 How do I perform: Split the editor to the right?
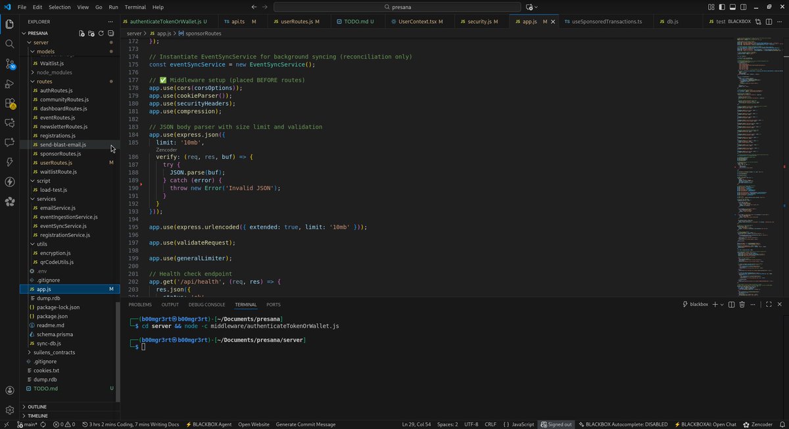tap(768, 22)
